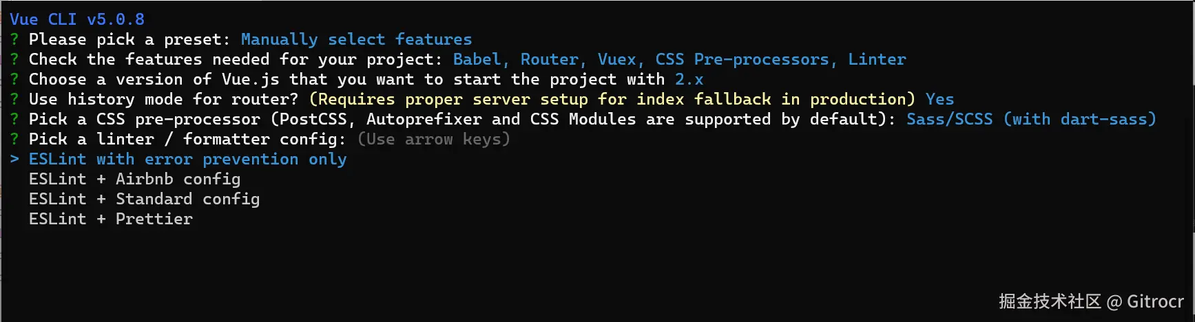Click the Gitrocr watermark text
The image size is (1195, 322).
[x=1154, y=301]
